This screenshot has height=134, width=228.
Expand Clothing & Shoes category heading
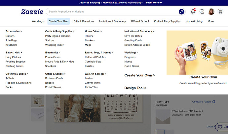pyautogui.click(x=17, y=74)
